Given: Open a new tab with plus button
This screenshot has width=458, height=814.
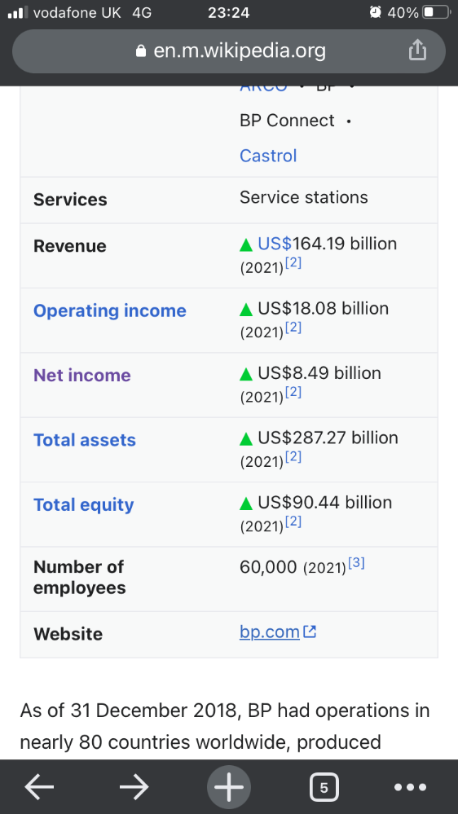Looking at the screenshot, I should (x=229, y=787).
